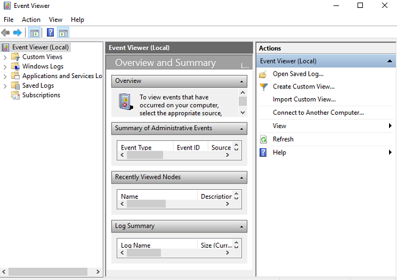Toggle Show/Hide Action Pane toolbar icon
This screenshot has width=397, height=280.
(64, 32)
